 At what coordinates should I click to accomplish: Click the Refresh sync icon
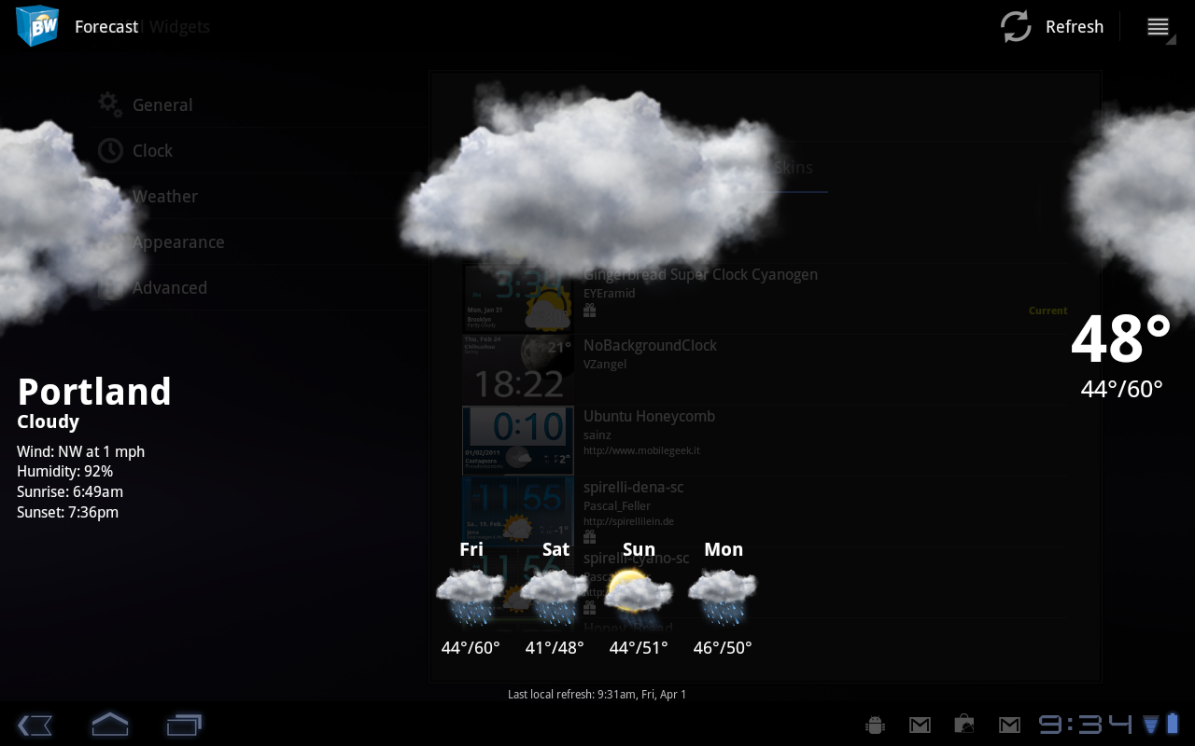pos(1016,26)
